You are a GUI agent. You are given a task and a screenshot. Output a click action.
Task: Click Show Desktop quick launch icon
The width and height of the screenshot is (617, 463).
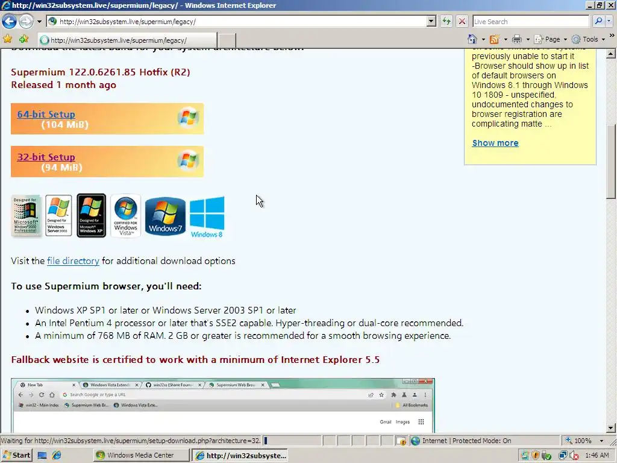tap(42, 456)
